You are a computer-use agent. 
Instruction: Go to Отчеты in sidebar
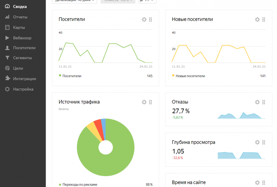[x=20, y=17]
